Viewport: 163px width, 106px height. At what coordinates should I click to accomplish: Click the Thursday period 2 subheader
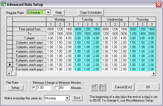(142, 24)
